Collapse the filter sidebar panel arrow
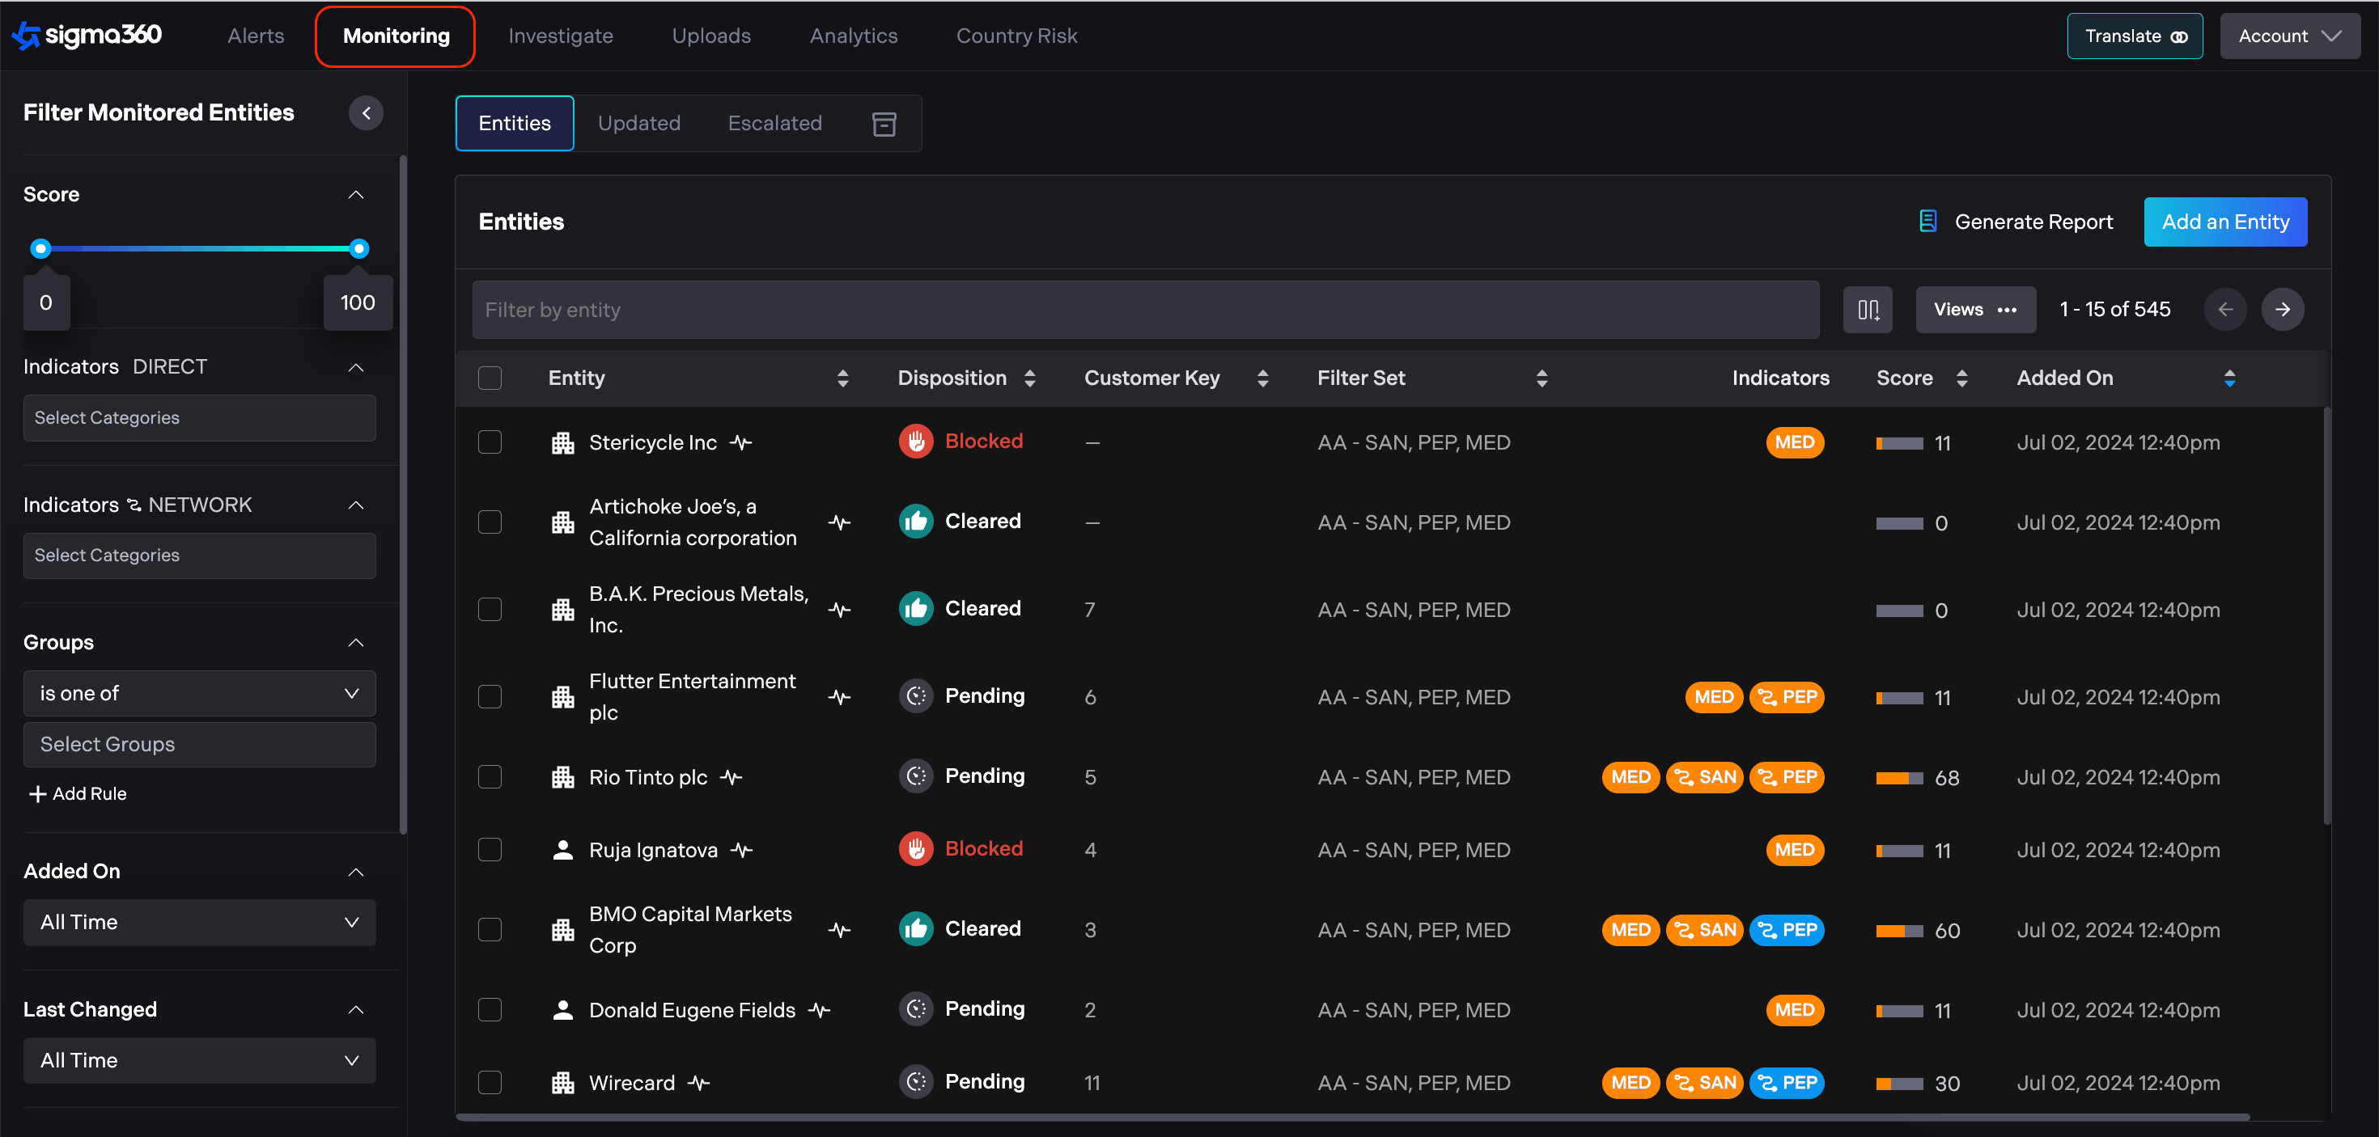This screenshot has width=2379, height=1137. pos(366,112)
